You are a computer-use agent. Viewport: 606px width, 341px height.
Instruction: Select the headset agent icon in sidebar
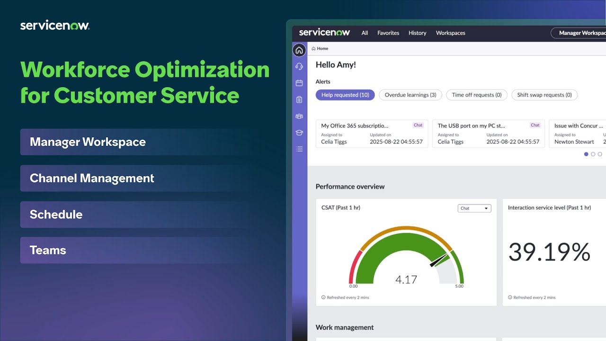point(299,66)
